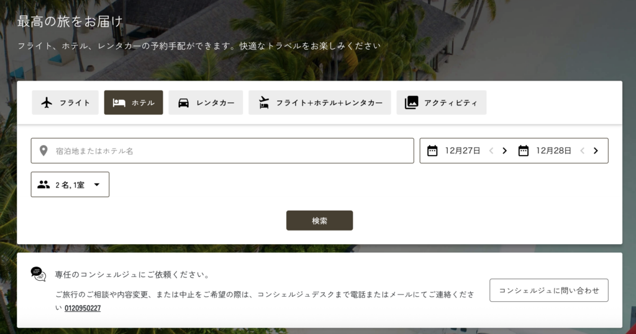Viewport: 636px width, 334px height.
Task: Click the calendar icon beside 12月27日
Action: (x=432, y=151)
